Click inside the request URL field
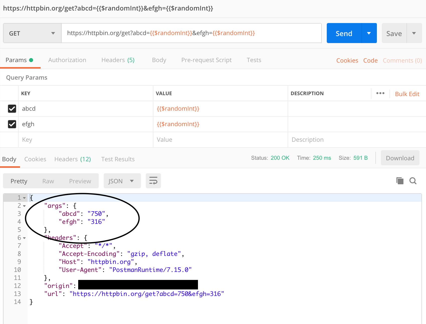This screenshot has height=324, width=426. pos(191,33)
